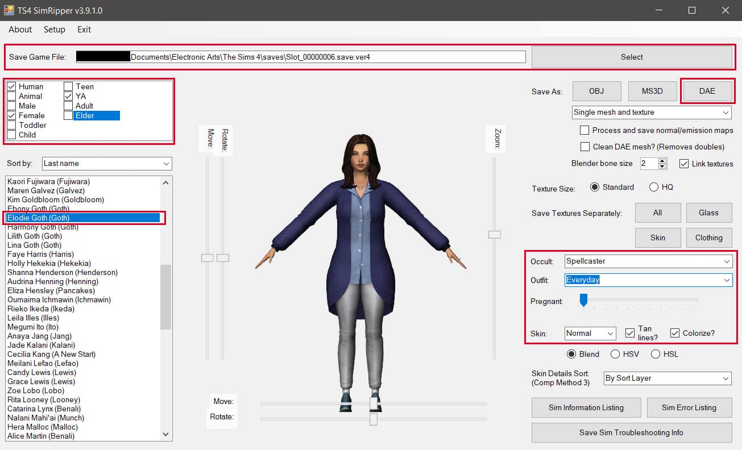This screenshot has height=450, width=742.
Task: Select Lina Goth in the sim list
Action: [34, 245]
